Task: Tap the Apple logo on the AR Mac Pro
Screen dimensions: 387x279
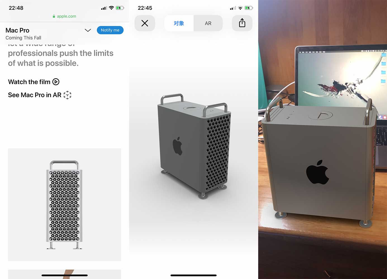Action: pos(317,172)
